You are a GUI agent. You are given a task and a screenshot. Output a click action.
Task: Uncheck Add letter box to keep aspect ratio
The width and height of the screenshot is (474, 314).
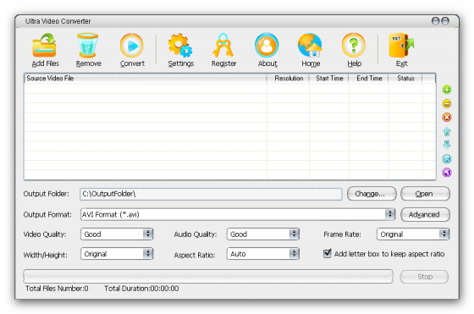point(327,253)
